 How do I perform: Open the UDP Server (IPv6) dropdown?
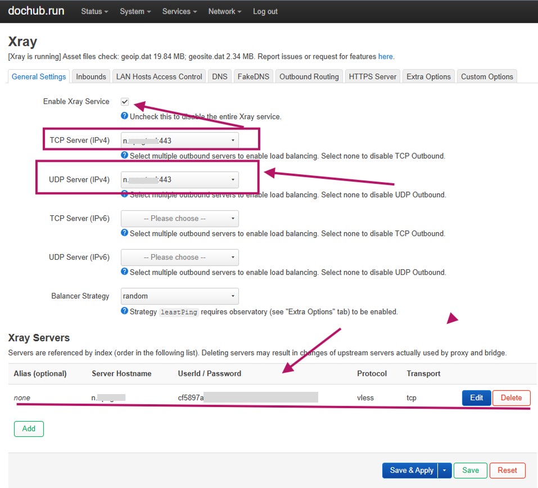point(180,257)
